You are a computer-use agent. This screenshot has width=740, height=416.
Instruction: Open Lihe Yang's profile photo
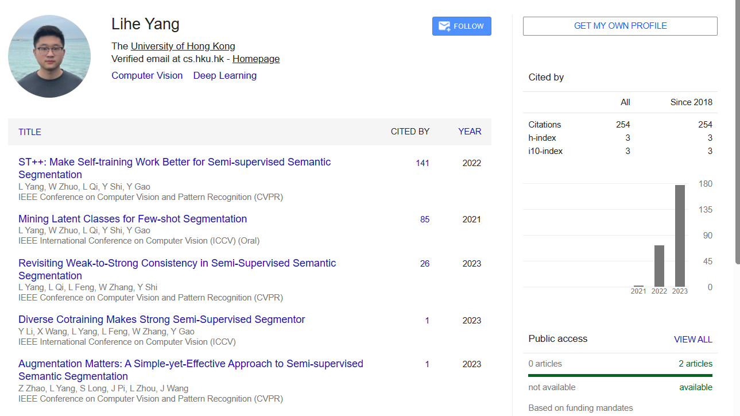(x=49, y=56)
